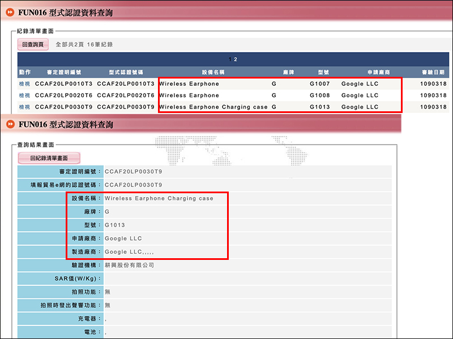Click the 審驗日期 column header
The width and height of the screenshot is (453, 339).
[434, 72]
